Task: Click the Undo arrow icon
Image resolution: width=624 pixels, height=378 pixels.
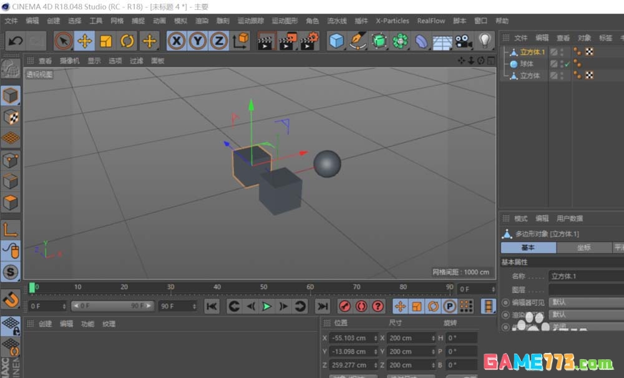Action: point(16,42)
